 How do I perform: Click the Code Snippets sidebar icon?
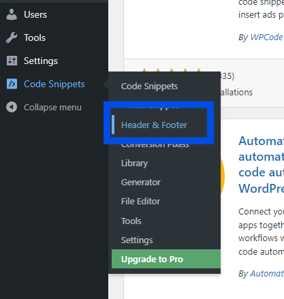click(x=12, y=84)
